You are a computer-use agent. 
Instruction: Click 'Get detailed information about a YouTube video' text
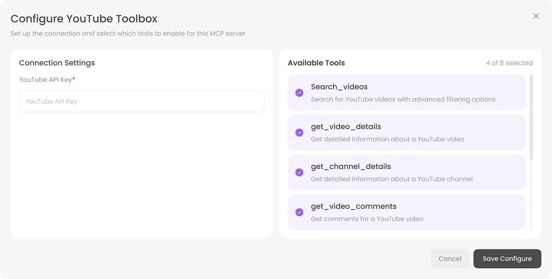[x=388, y=139]
